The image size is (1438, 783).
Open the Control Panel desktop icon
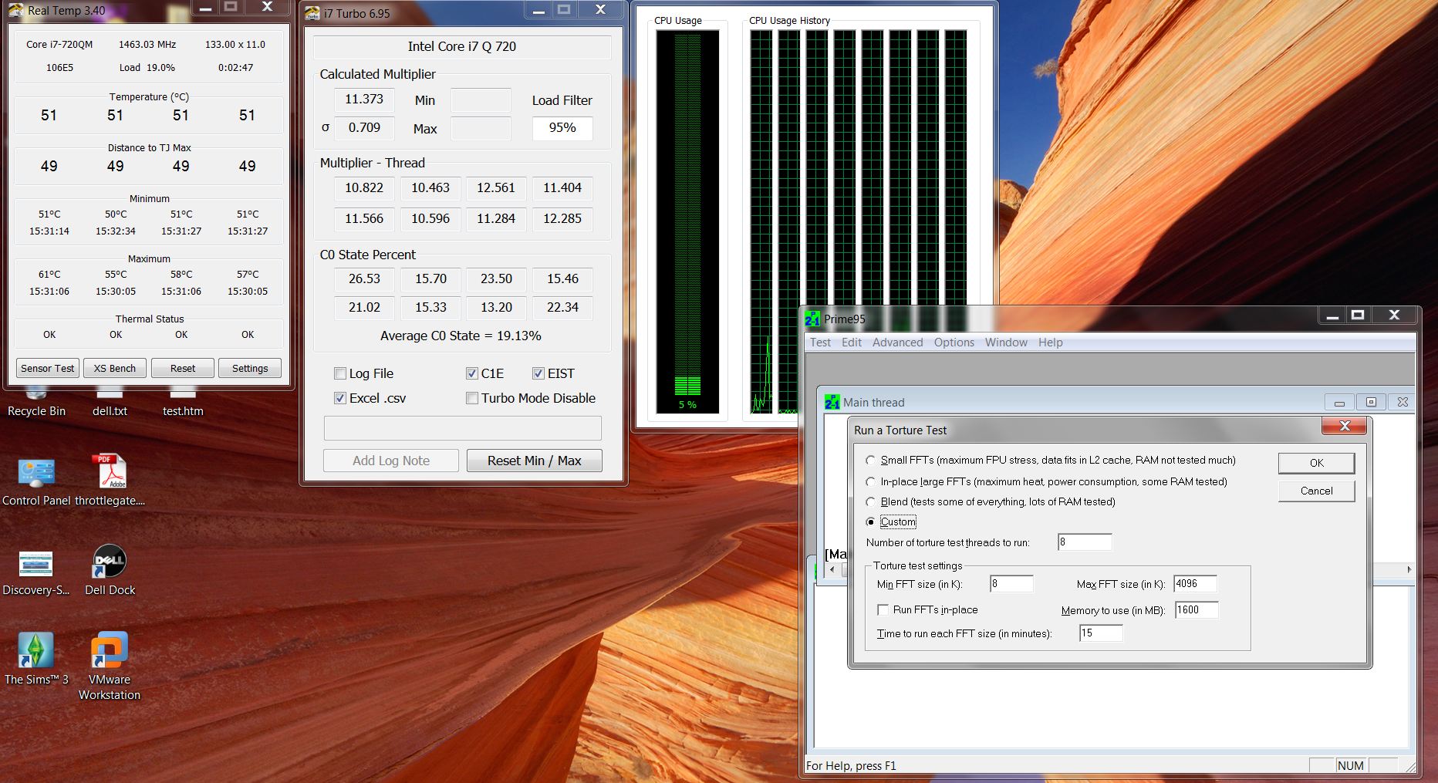pos(36,482)
